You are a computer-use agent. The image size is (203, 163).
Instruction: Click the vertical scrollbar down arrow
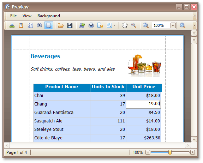194,139
